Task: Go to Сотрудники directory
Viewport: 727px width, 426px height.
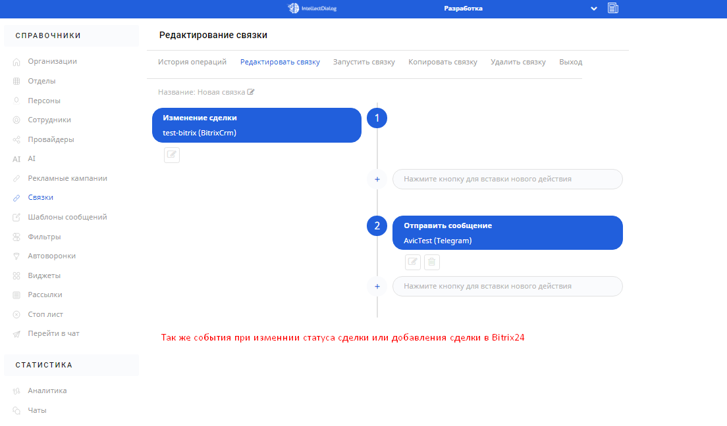Action: 49,120
